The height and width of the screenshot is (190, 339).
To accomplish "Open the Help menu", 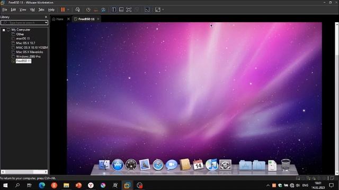I will point(51,9).
